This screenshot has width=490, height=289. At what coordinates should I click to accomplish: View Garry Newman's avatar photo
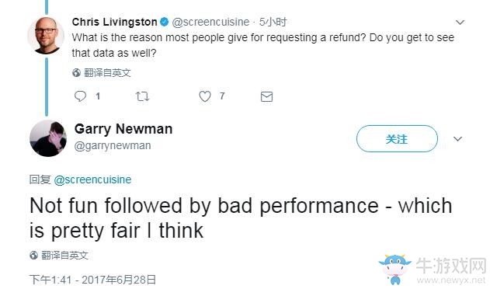(x=48, y=138)
